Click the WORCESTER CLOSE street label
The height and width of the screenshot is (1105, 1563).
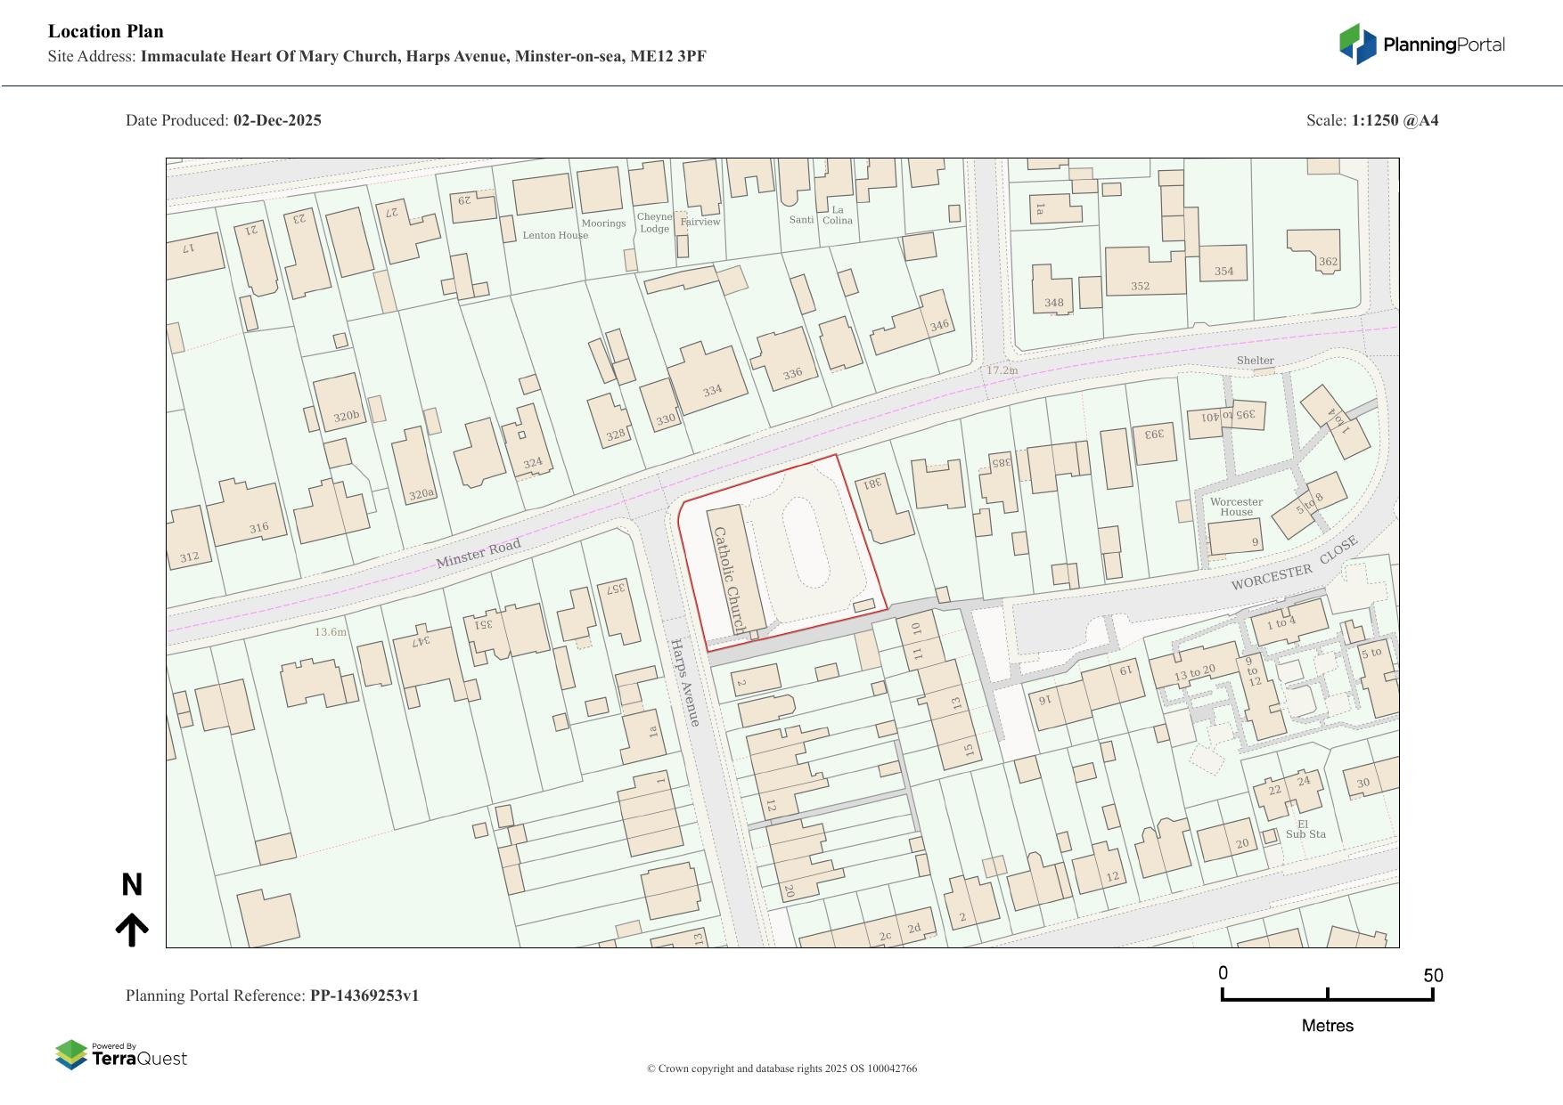coord(1294,564)
